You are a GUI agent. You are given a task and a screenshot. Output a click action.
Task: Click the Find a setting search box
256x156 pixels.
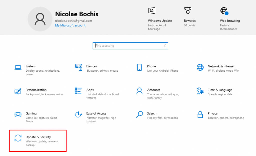coord(127,46)
